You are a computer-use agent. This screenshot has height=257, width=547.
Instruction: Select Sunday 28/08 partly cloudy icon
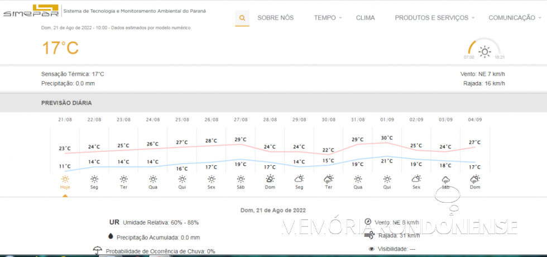[x=270, y=179]
